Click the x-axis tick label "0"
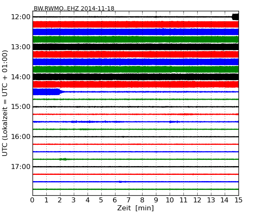 pyautogui.click(x=33, y=200)
